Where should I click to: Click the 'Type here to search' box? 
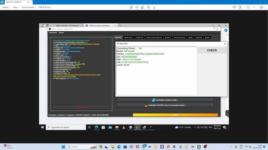point(66,127)
